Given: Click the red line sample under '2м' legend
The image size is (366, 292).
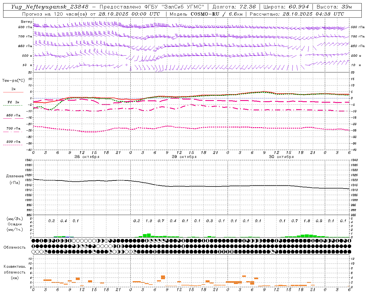Looking at the screenshot, I should pos(13,92).
